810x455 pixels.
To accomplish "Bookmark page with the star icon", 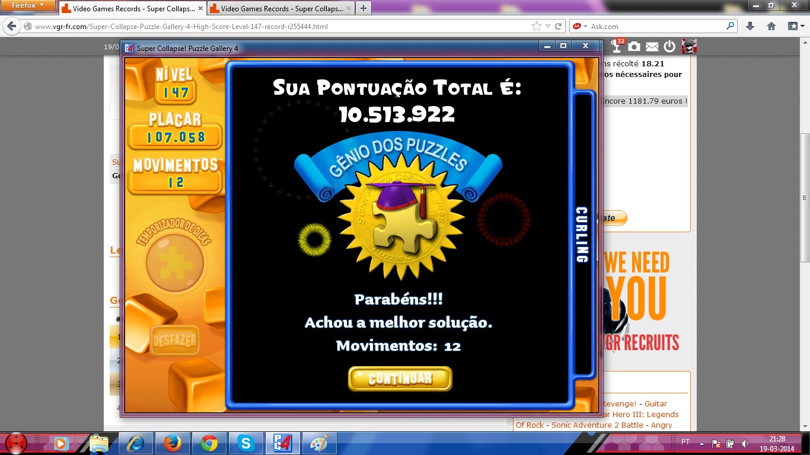I will point(537,26).
